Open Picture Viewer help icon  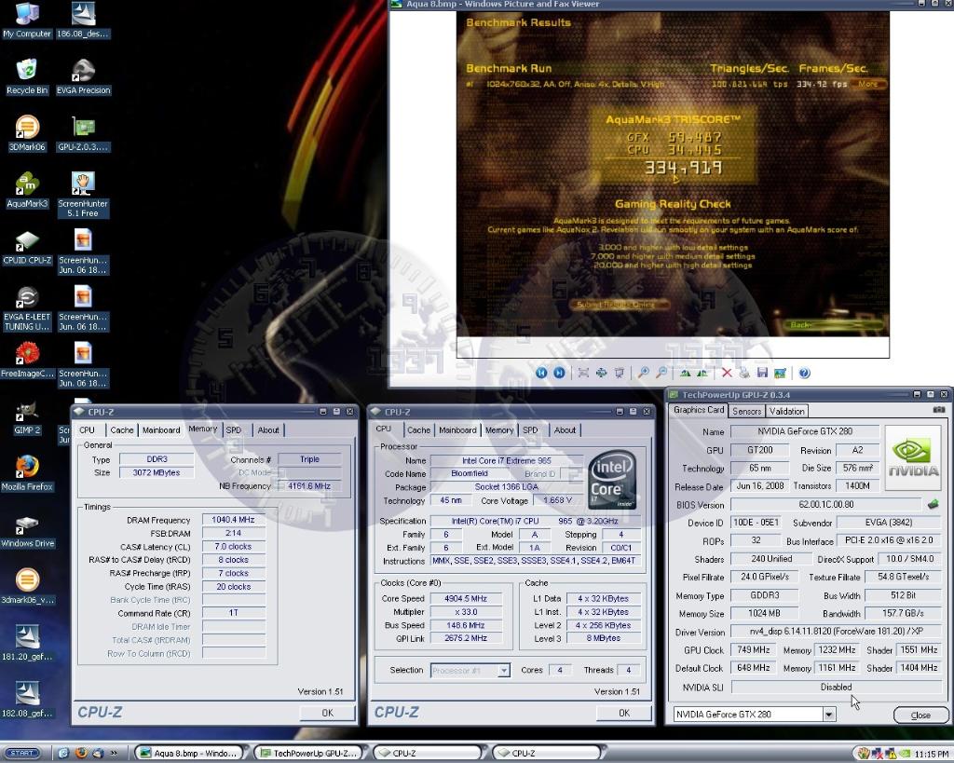[804, 373]
